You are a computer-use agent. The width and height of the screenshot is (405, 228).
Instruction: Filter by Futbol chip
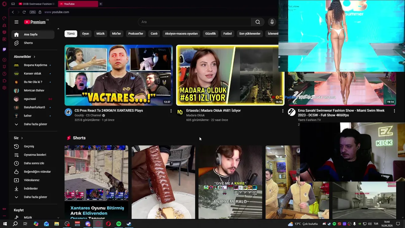click(227, 34)
